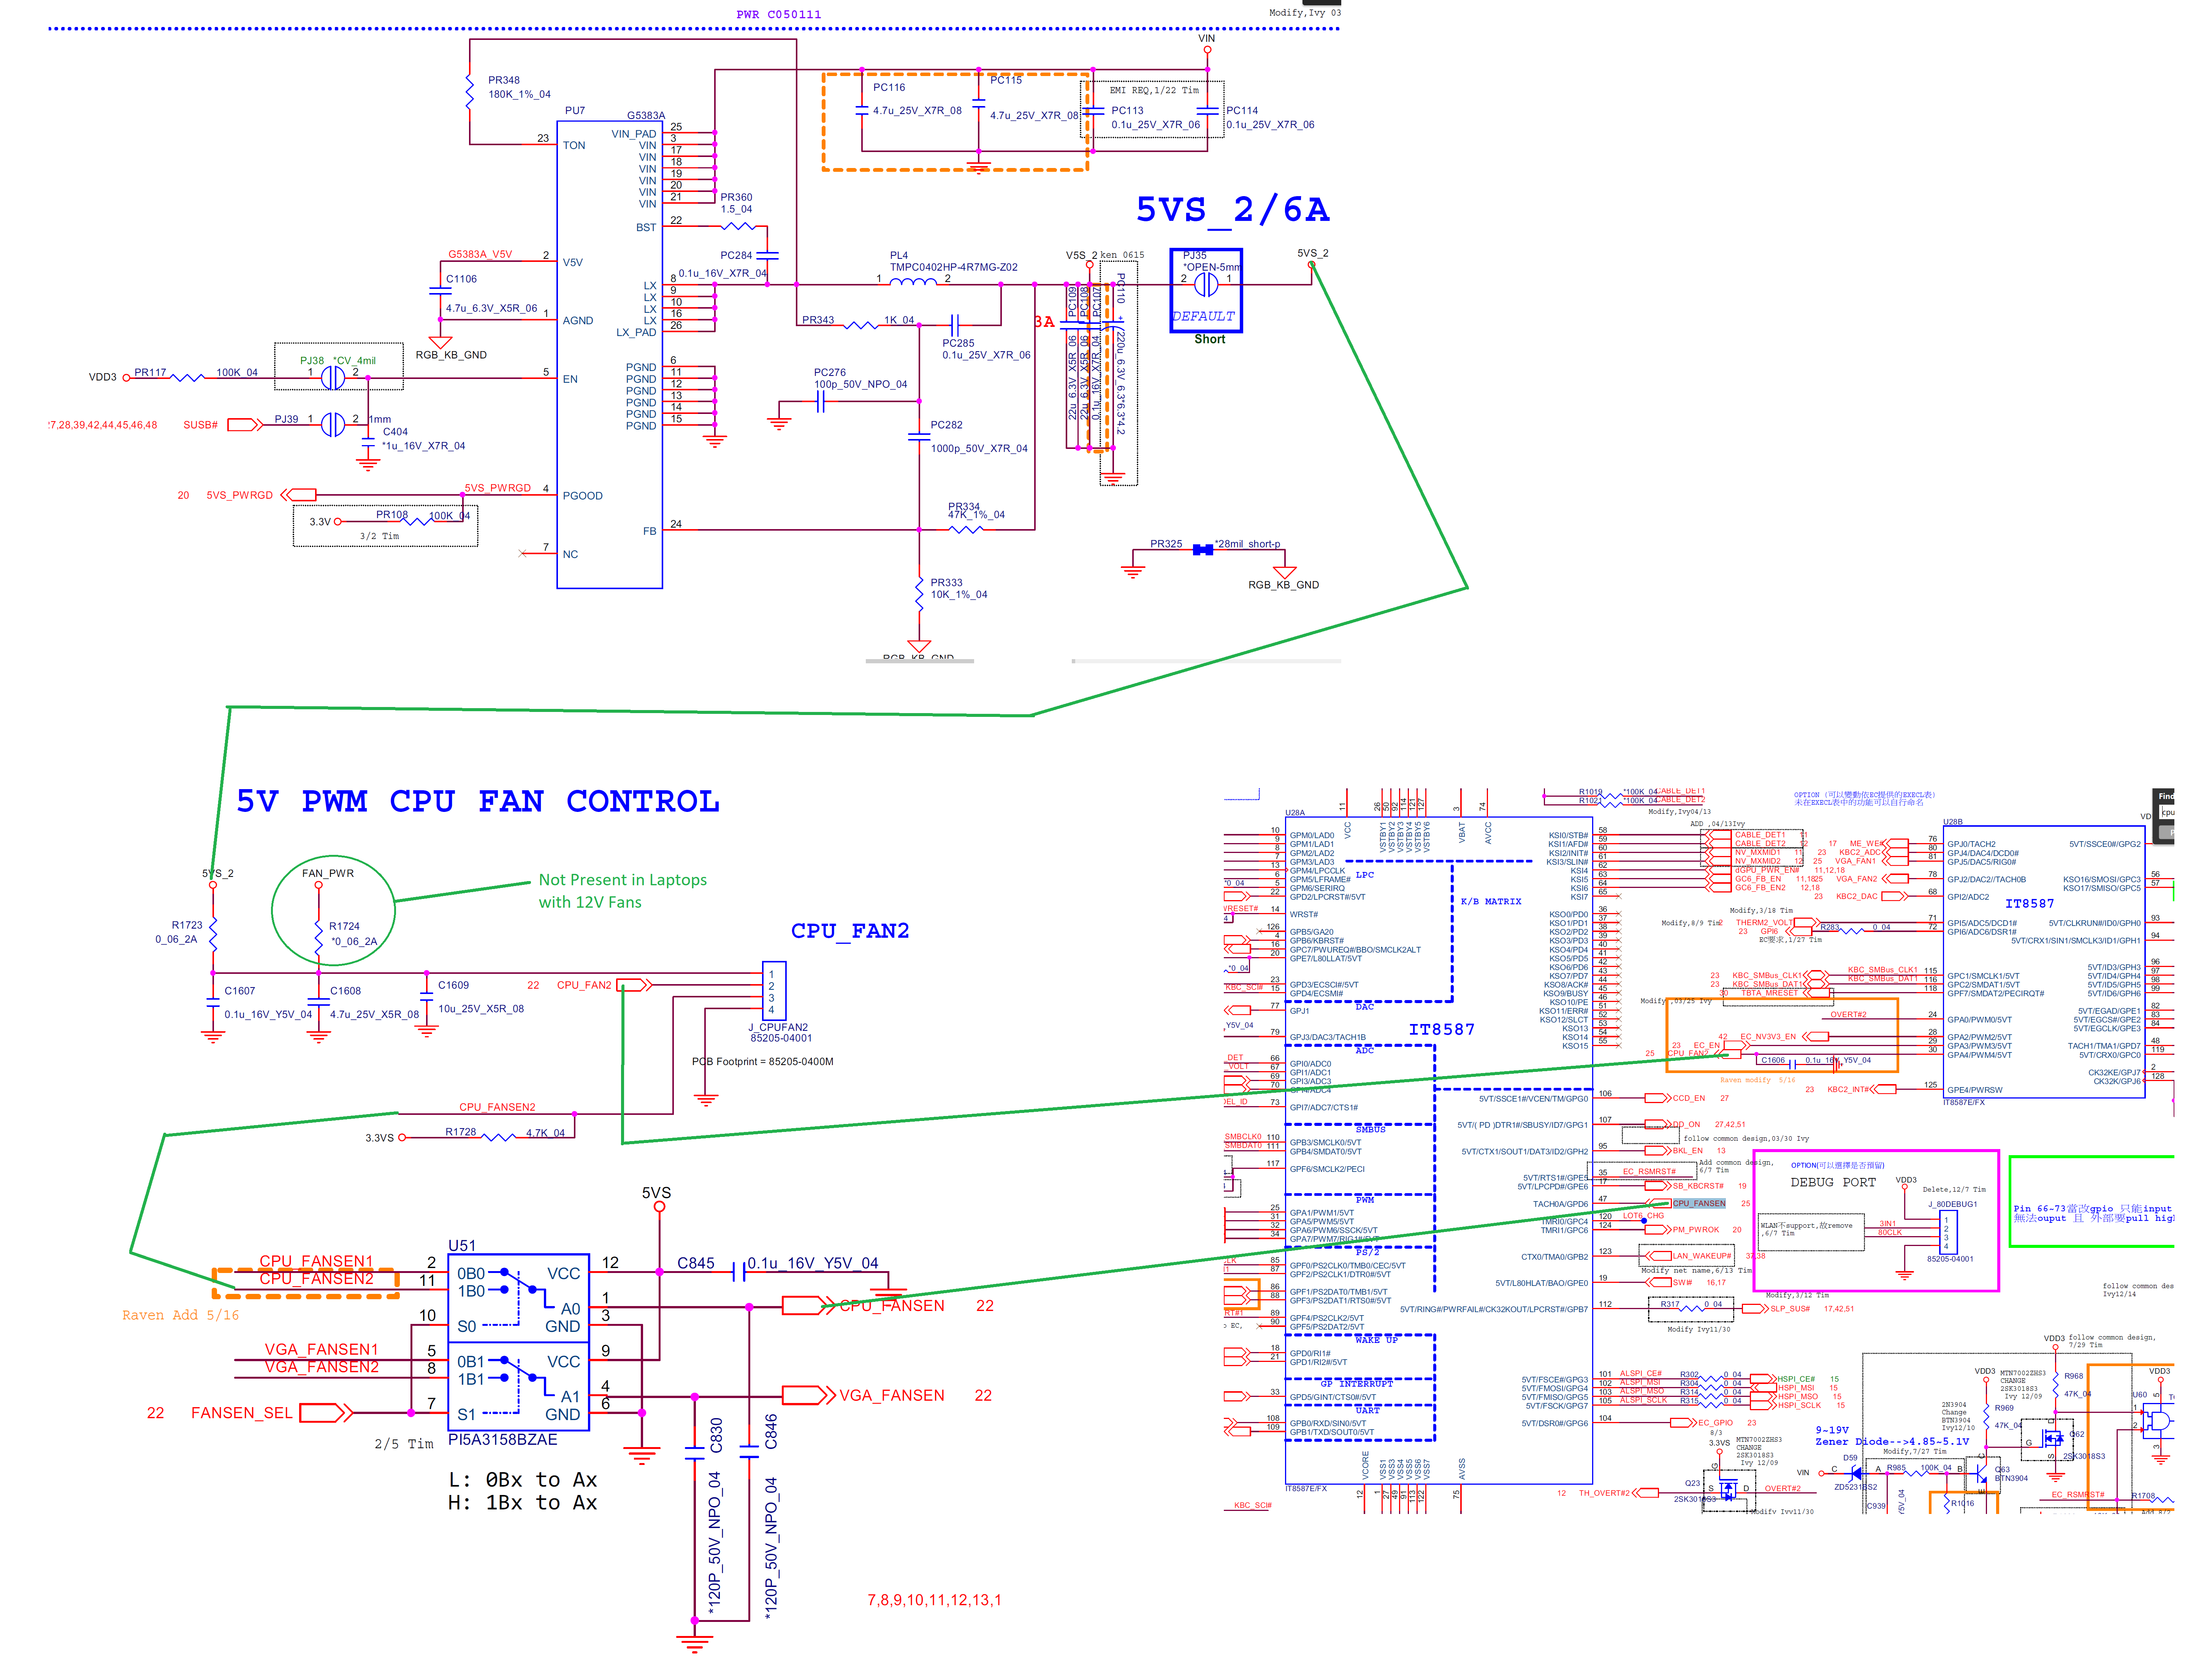Click the PC284 capacitor label
The image size is (2212, 1674).
pos(736,255)
